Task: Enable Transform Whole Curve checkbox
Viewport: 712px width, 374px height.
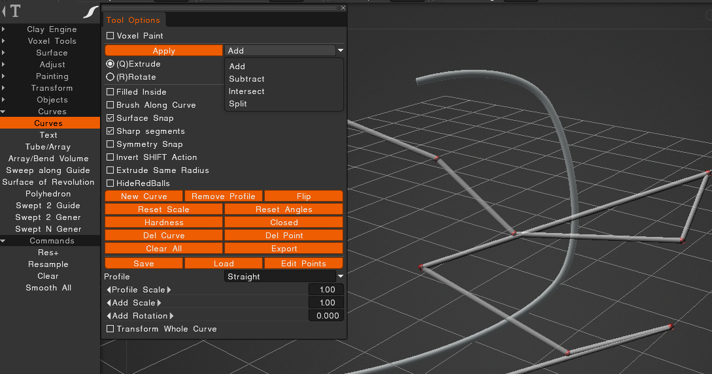Action: (110, 329)
